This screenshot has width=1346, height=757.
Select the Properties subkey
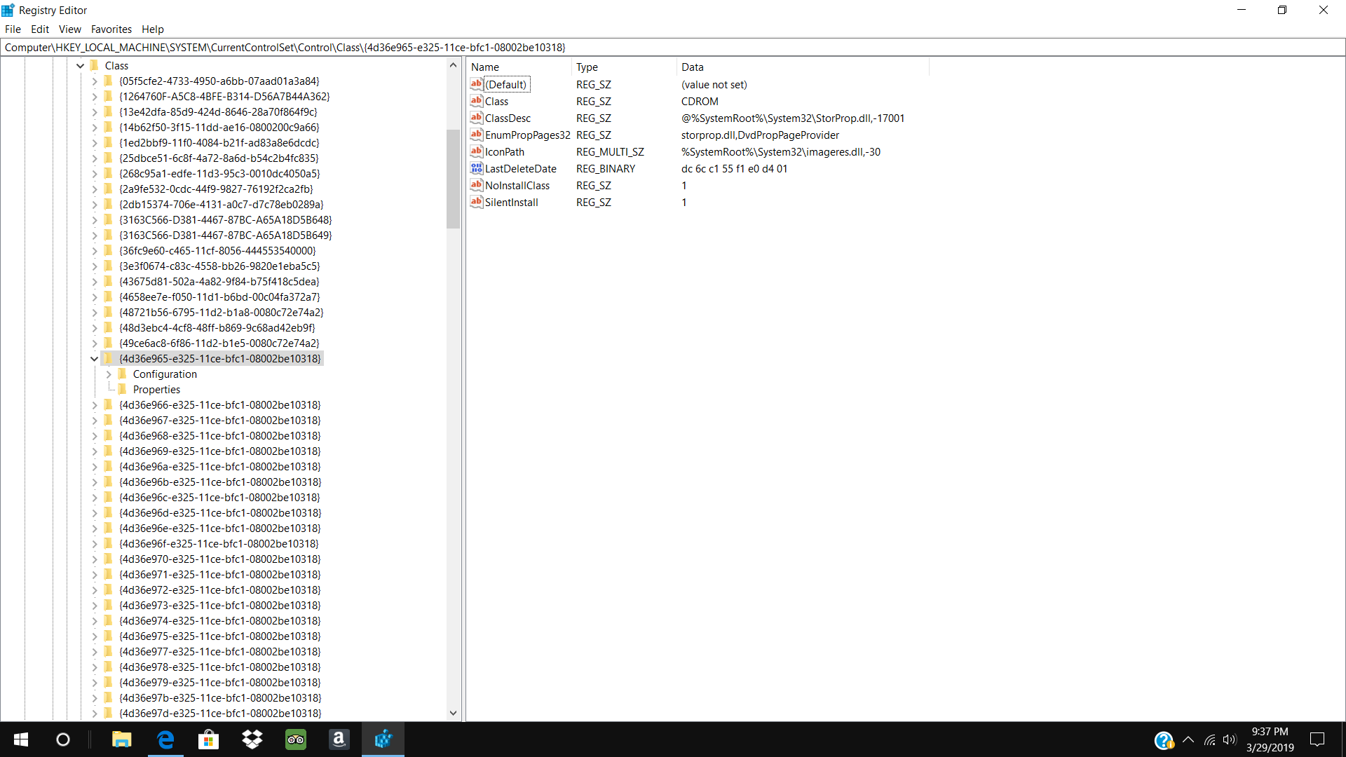pos(156,390)
